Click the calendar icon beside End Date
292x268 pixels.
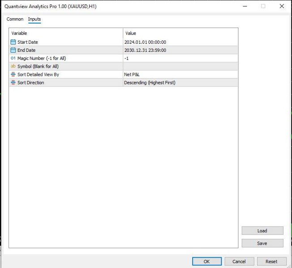pyautogui.click(x=13, y=50)
